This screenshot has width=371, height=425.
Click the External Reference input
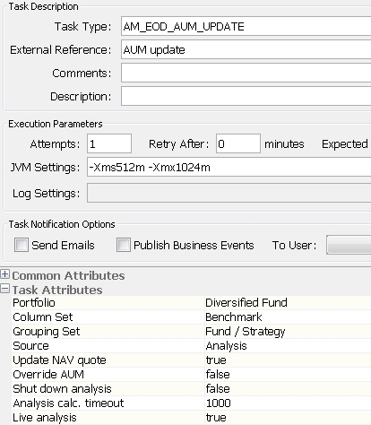click(246, 49)
